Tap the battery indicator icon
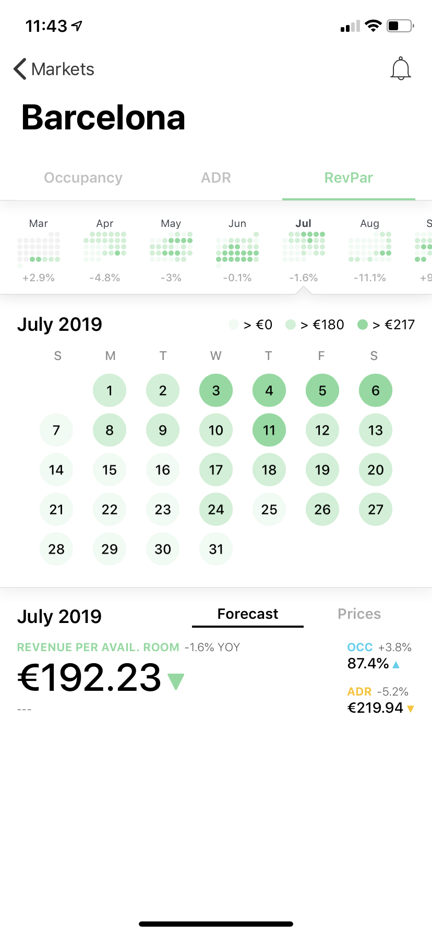The height and width of the screenshot is (935, 432). [400, 26]
